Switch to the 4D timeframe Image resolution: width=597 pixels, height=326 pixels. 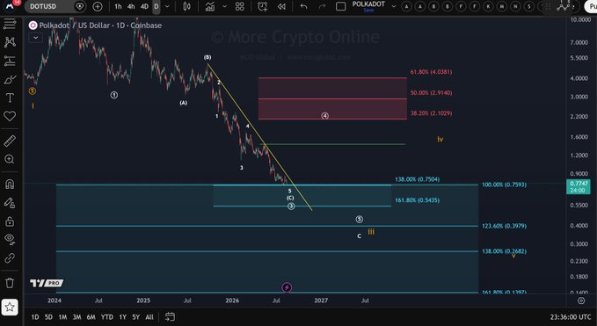[144, 6]
